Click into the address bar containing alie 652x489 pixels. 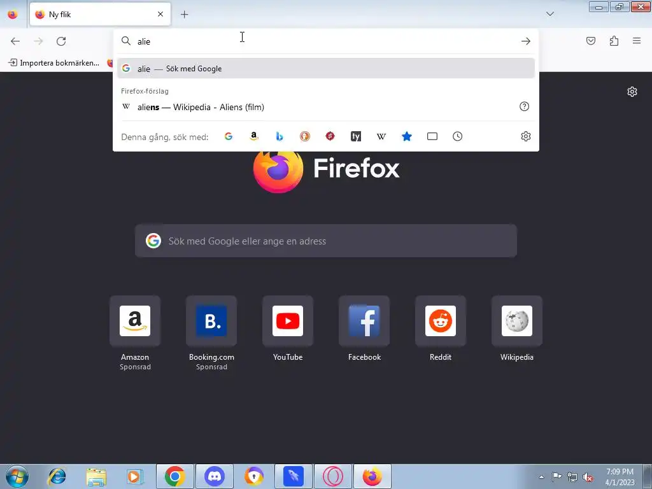(327, 41)
